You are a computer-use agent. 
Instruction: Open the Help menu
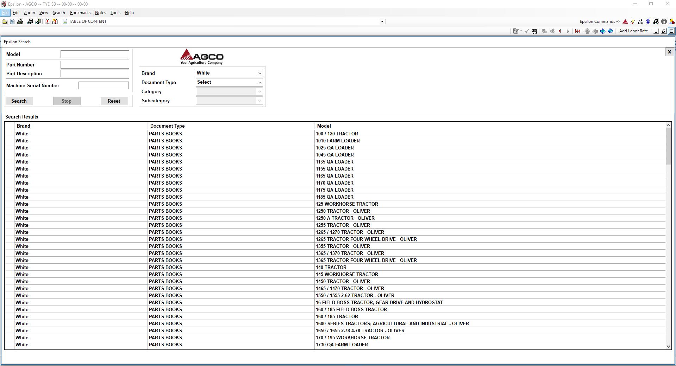click(129, 13)
